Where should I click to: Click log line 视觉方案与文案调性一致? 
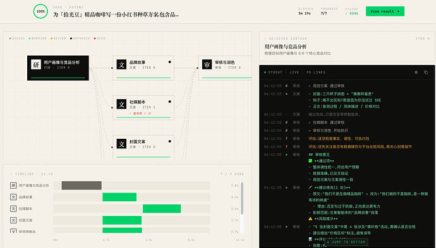click(331, 180)
